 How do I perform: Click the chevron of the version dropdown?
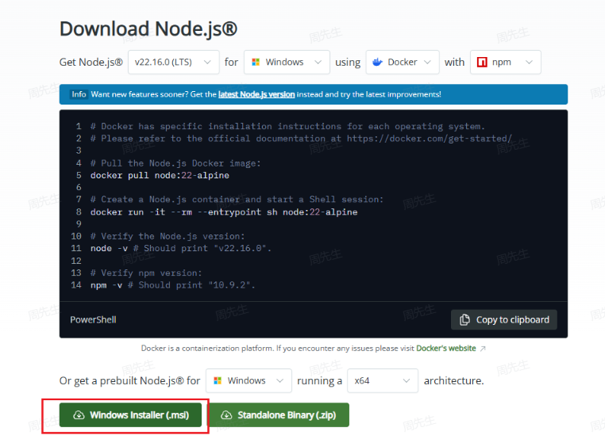tap(207, 62)
